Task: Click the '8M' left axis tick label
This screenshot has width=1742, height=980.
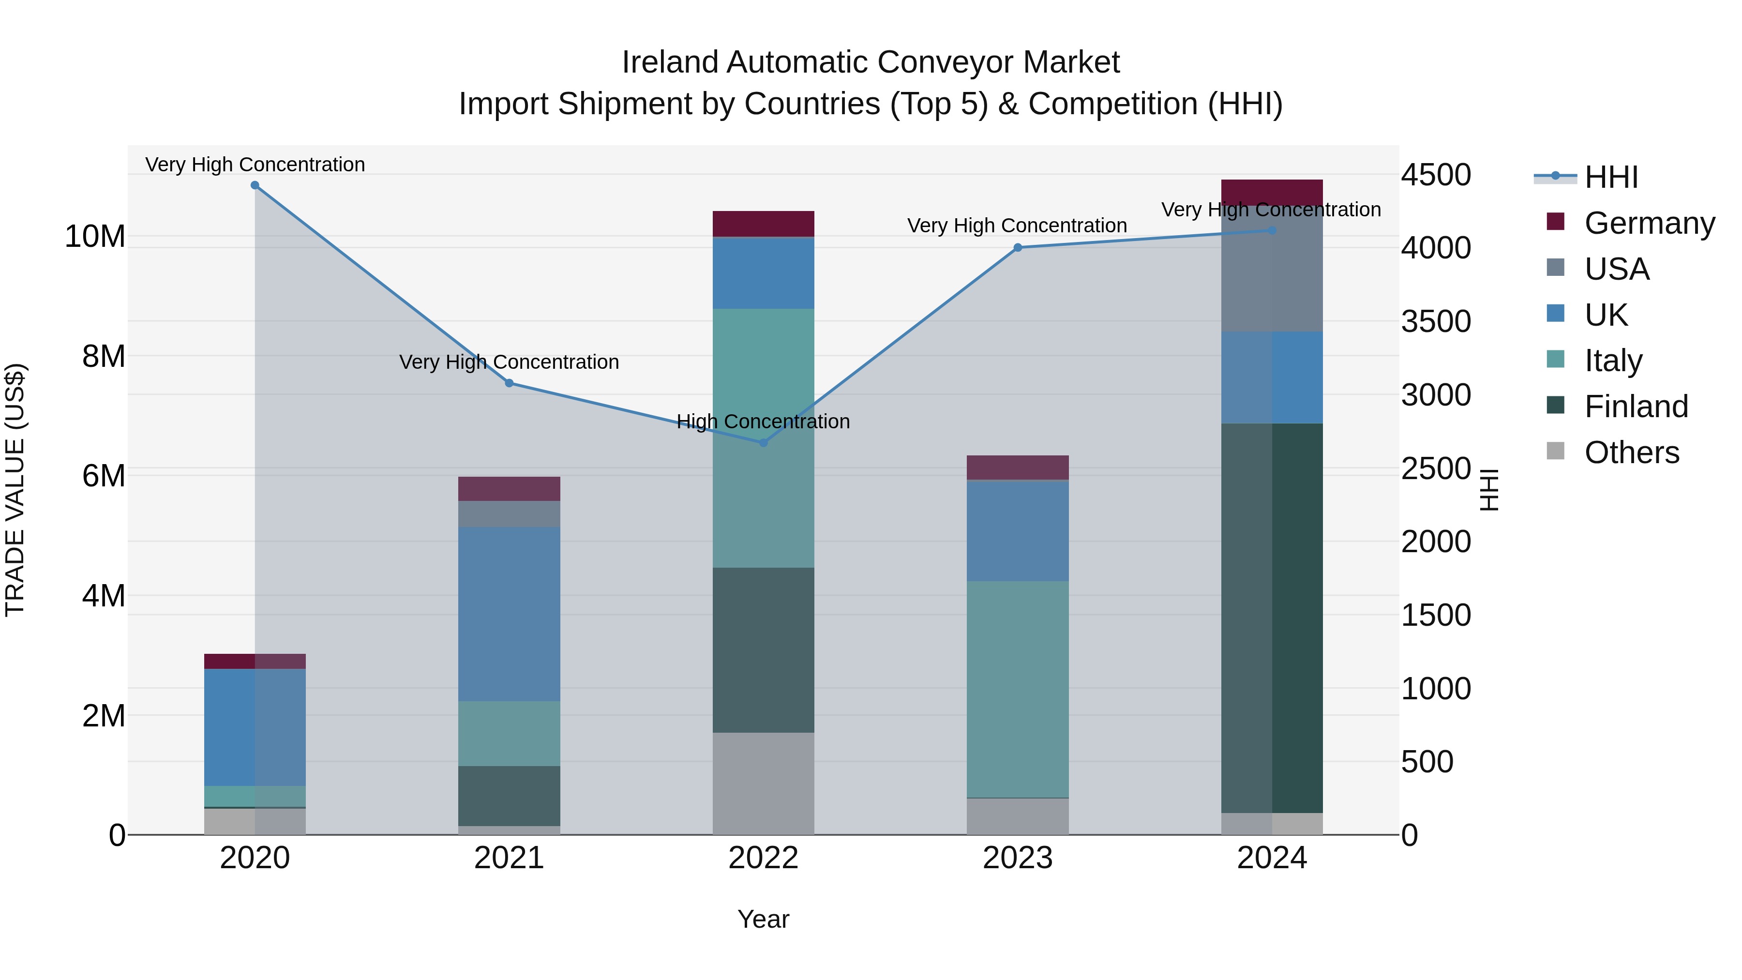Action: pyautogui.click(x=104, y=356)
